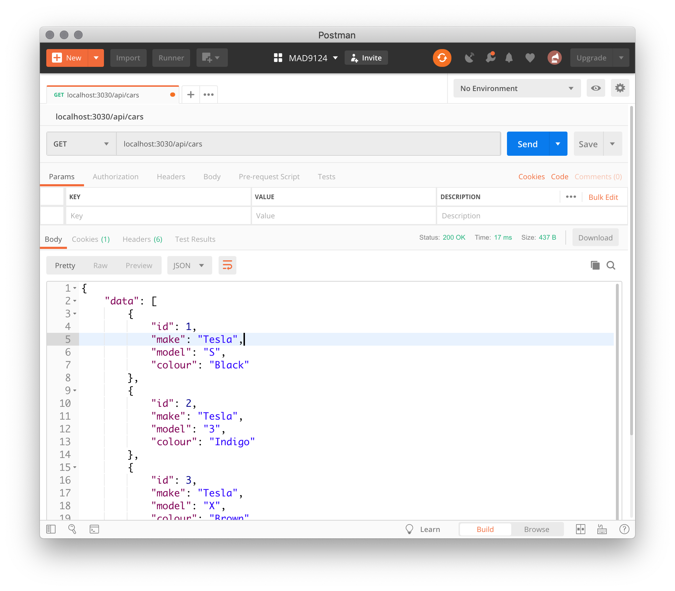Copy the response body to clipboard
The height and width of the screenshot is (591, 675).
pos(595,265)
